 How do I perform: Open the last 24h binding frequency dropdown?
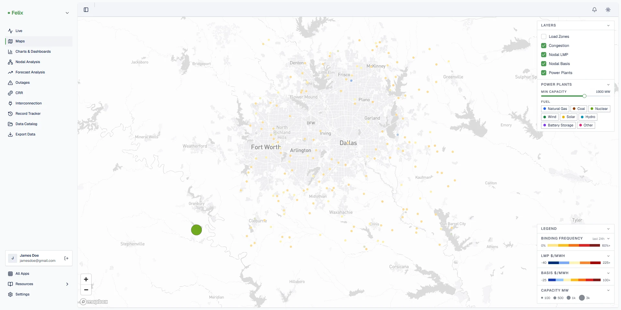pyautogui.click(x=601, y=239)
